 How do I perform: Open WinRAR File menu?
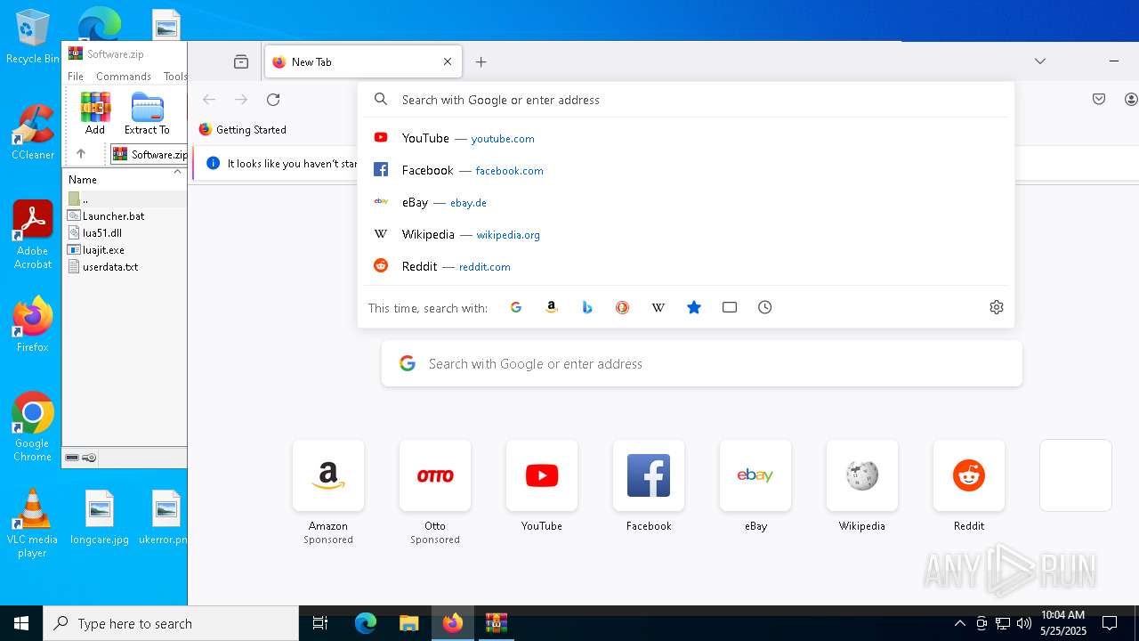point(76,77)
